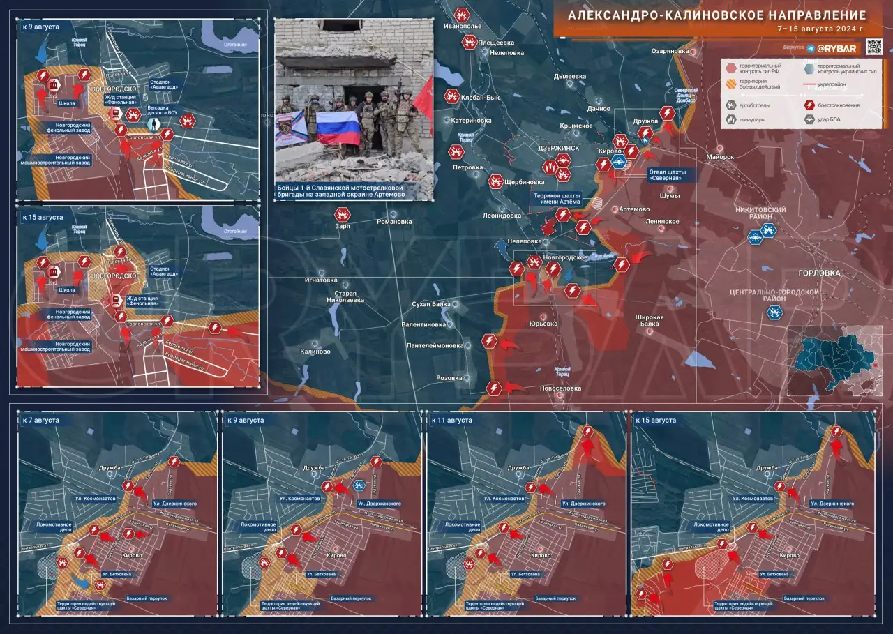Select the blue Ukrainian control legend swatch
The height and width of the screenshot is (634, 893).
809,68
